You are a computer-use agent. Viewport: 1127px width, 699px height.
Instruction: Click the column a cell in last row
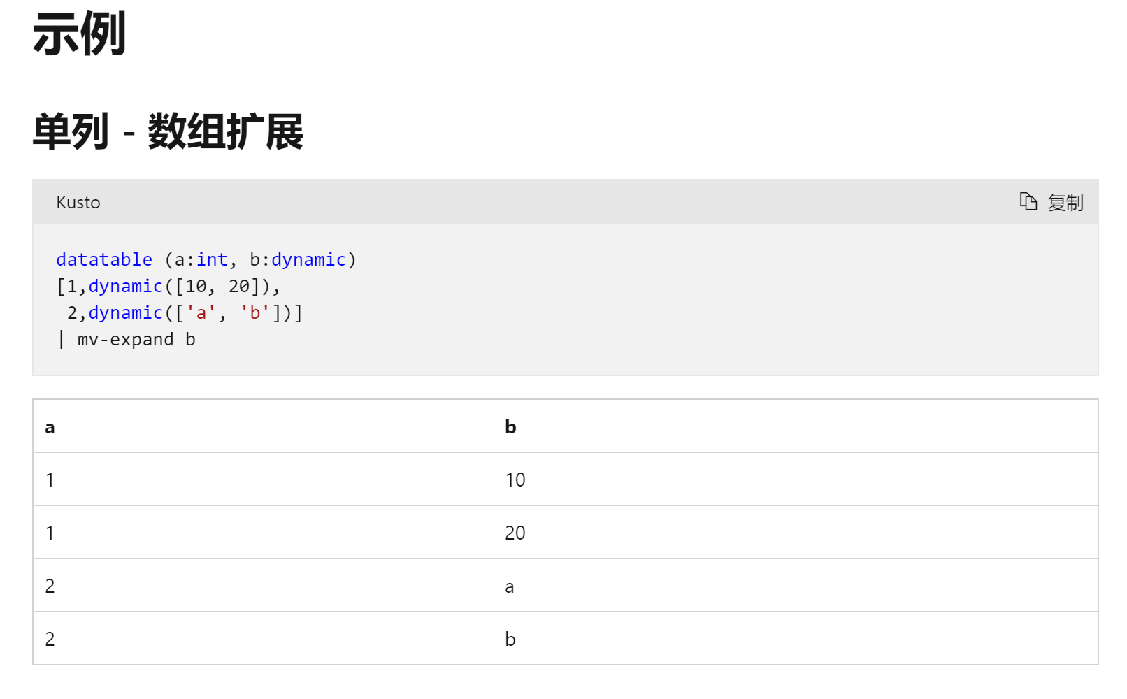(50, 640)
